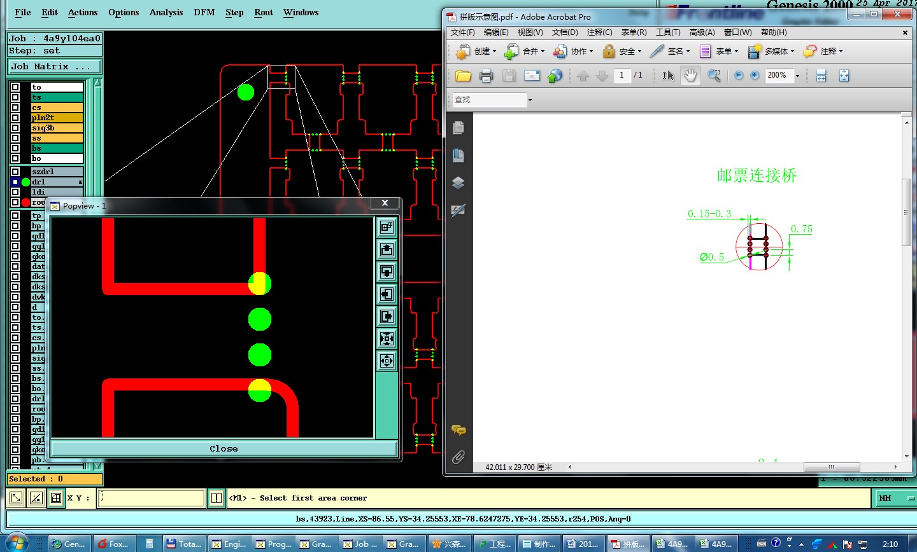The height and width of the screenshot is (552, 917).
Task: Toggle the checkbox for layer cs
Action: pos(15,107)
